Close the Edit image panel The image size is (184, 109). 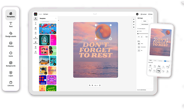pos(152,18)
